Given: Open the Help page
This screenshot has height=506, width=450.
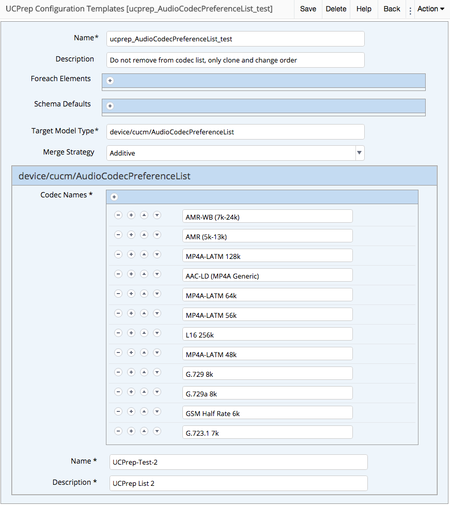Looking at the screenshot, I should coord(364,9).
